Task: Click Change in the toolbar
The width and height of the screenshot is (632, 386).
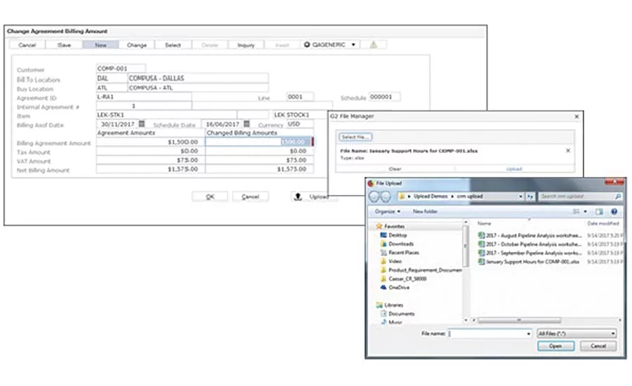Action: pyautogui.click(x=137, y=45)
